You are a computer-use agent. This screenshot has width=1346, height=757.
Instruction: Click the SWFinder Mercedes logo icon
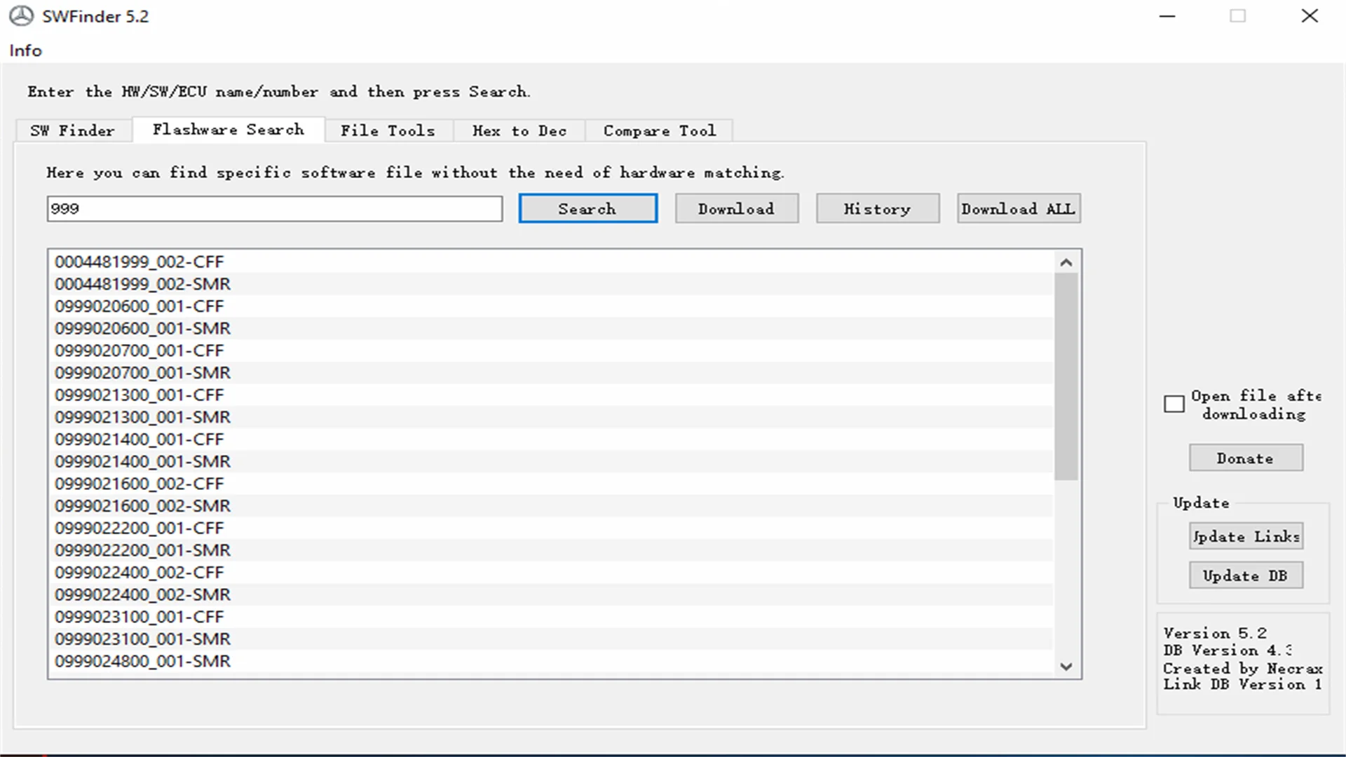(x=21, y=16)
